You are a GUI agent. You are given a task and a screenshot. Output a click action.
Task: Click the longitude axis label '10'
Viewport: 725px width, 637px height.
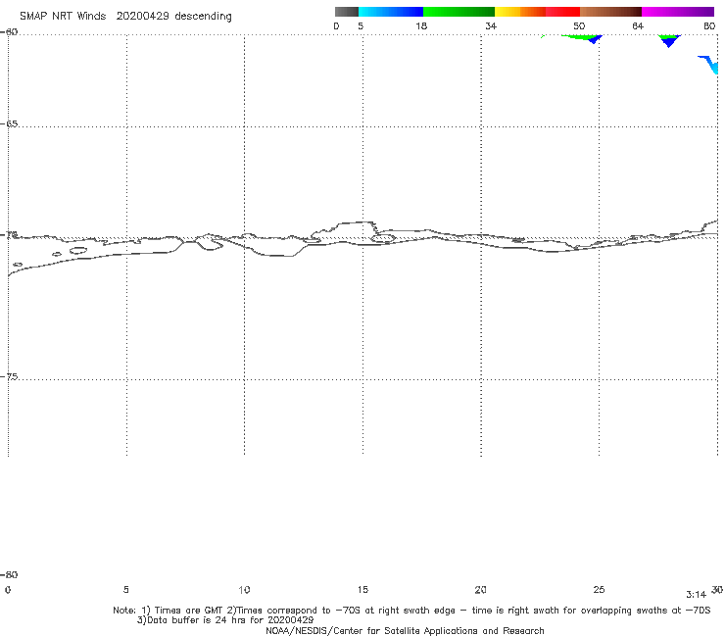point(244,590)
